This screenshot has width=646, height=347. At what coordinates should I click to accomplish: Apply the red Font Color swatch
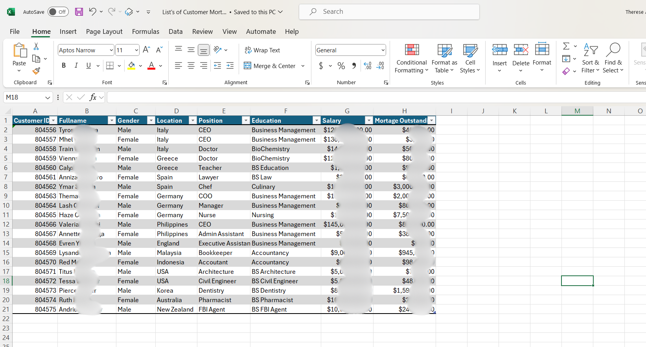pos(151,65)
